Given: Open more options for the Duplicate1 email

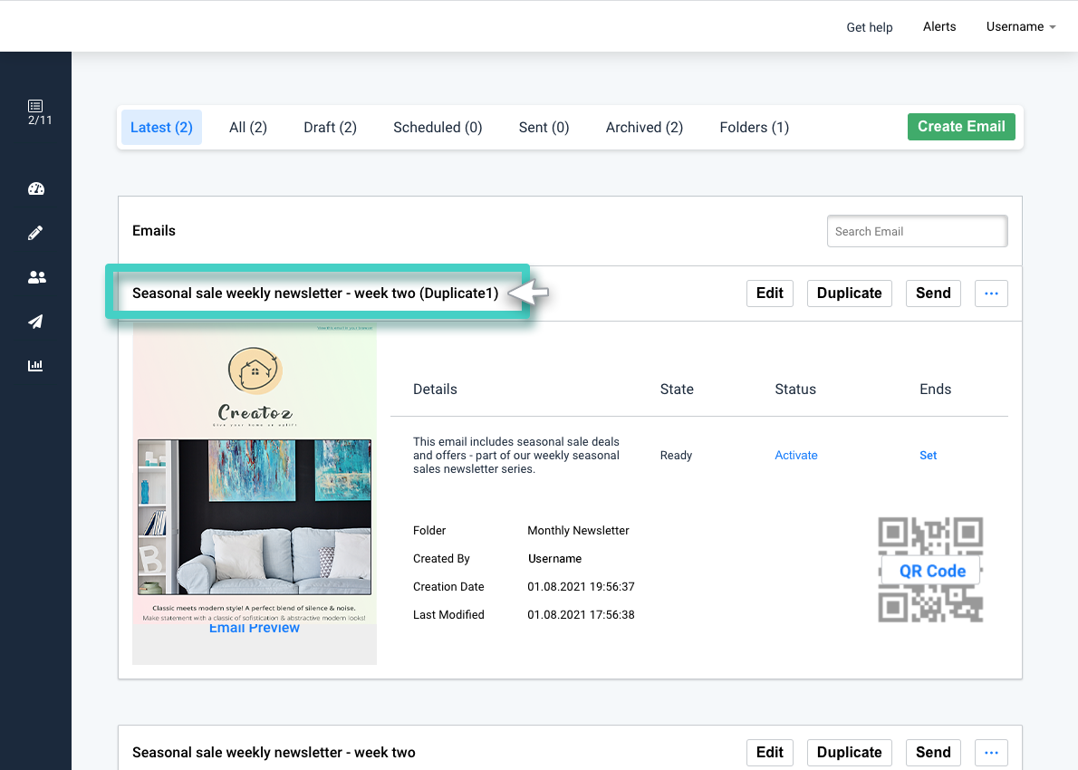Looking at the screenshot, I should (x=991, y=294).
